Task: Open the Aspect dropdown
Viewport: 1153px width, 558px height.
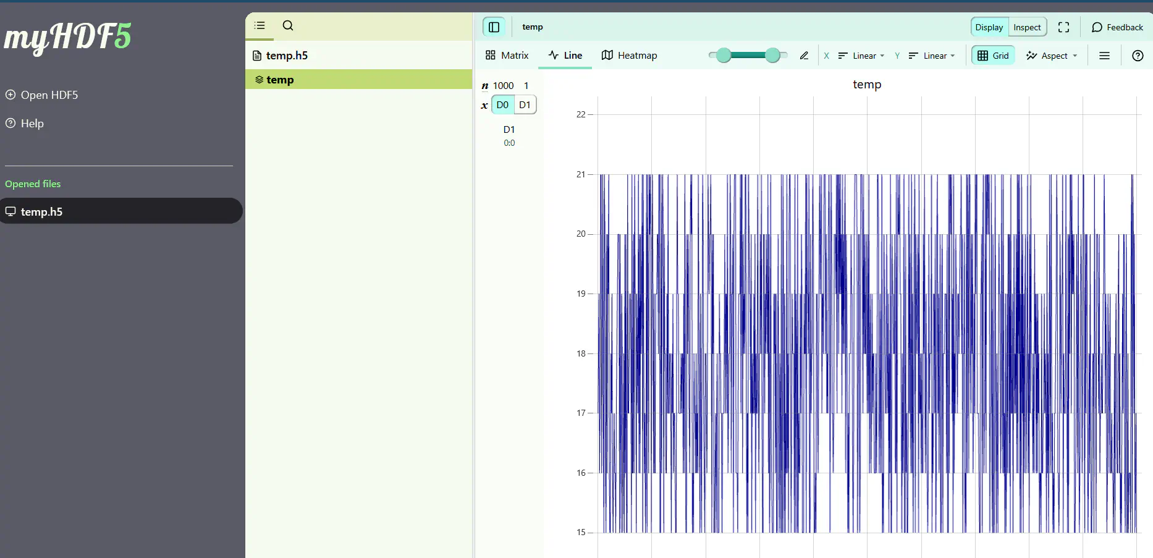Action: [x=1052, y=56]
